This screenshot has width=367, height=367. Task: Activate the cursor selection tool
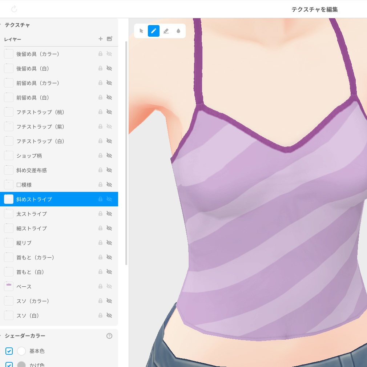point(141,31)
